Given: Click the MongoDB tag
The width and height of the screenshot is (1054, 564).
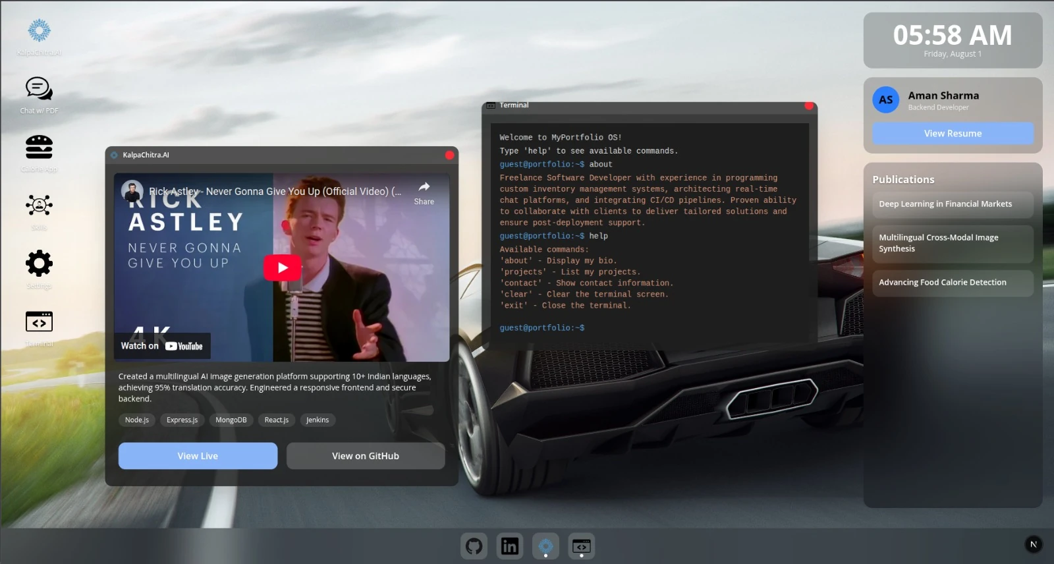Looking at the screenshot, I should [x=231, y=420].
